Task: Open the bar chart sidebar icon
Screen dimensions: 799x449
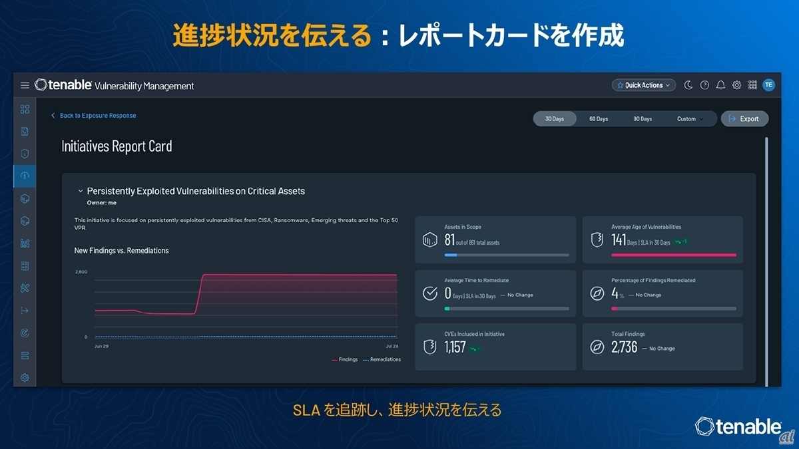Action: coord(25,243)
